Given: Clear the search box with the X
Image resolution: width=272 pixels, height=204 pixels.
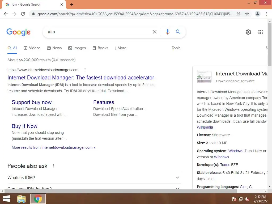Looking at the screenshot, I should tap(154, 32).
